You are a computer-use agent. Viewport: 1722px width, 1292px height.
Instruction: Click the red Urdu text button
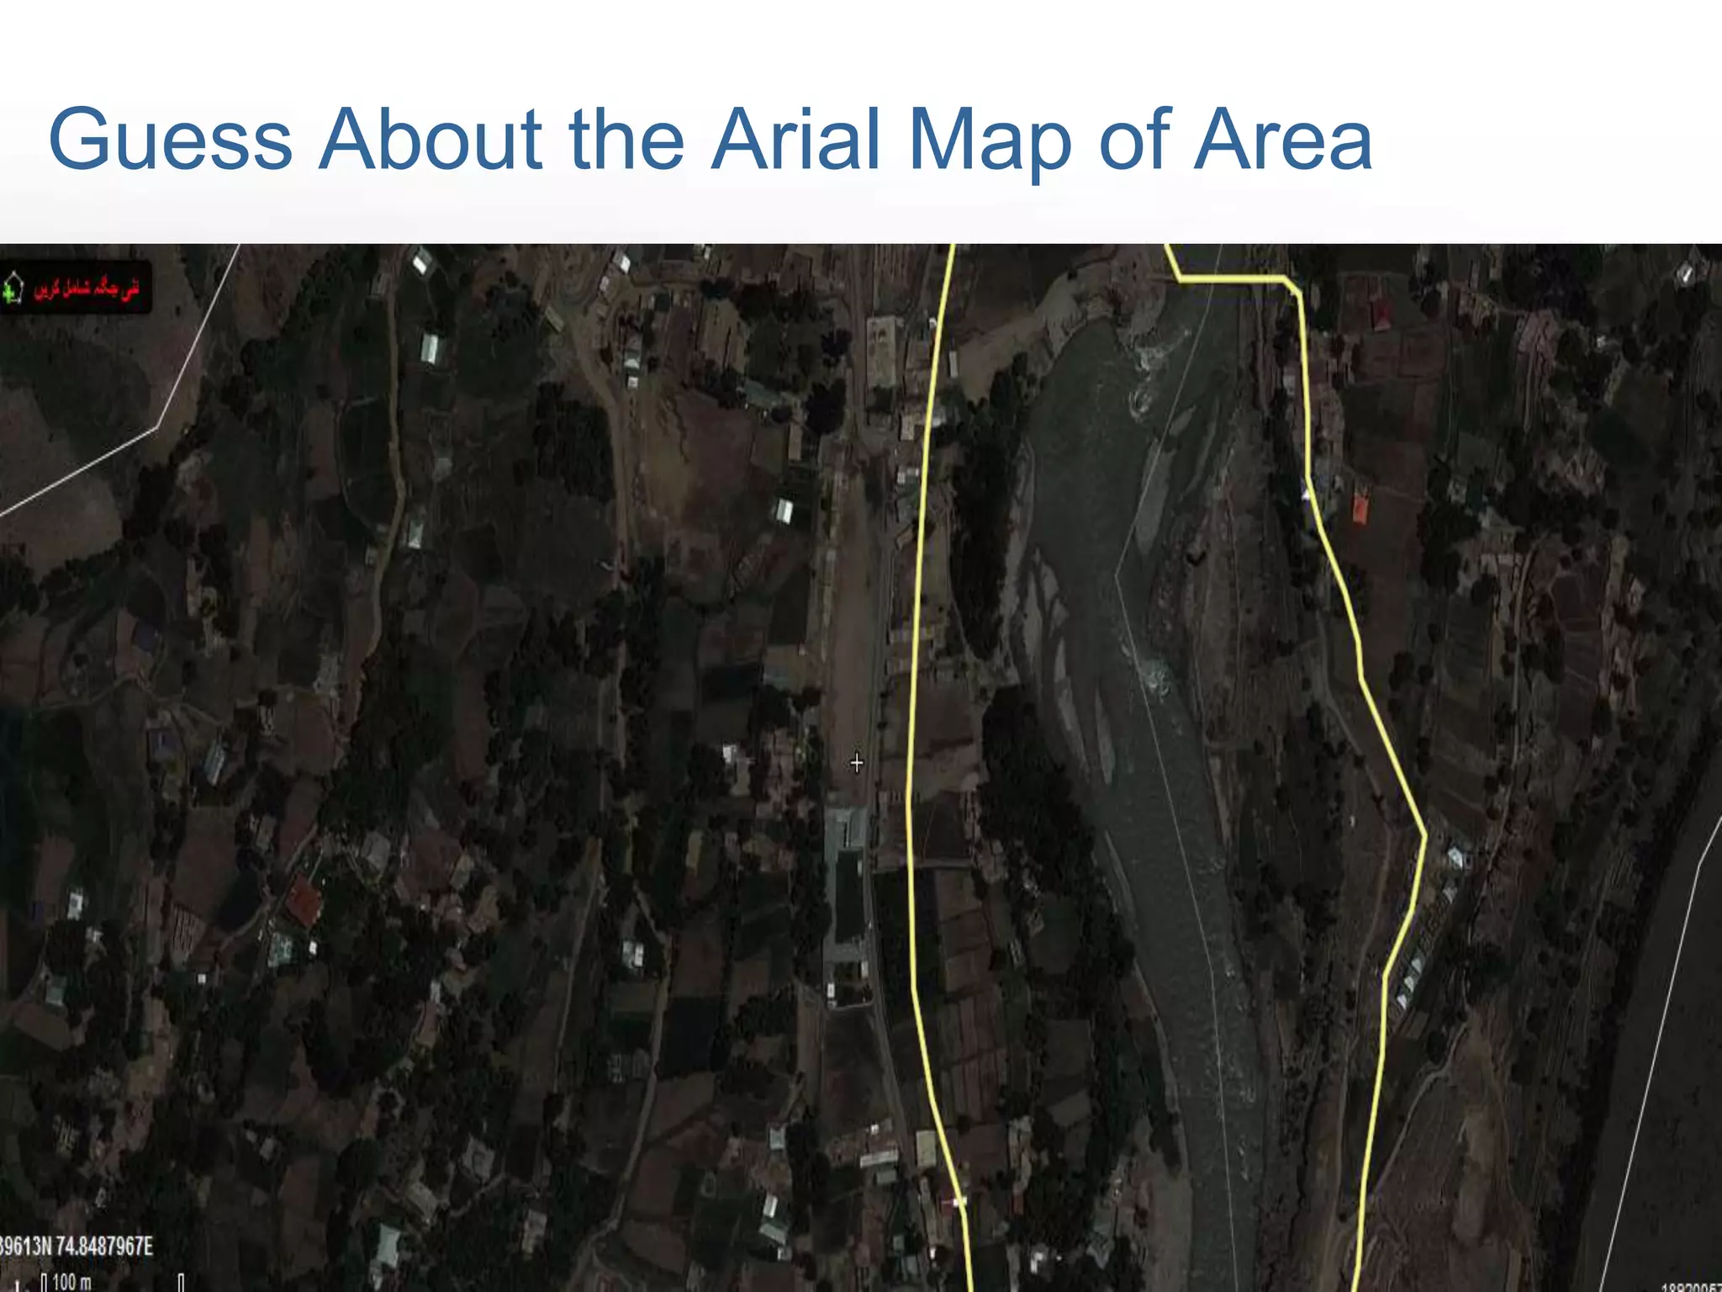tap(87, 290)
